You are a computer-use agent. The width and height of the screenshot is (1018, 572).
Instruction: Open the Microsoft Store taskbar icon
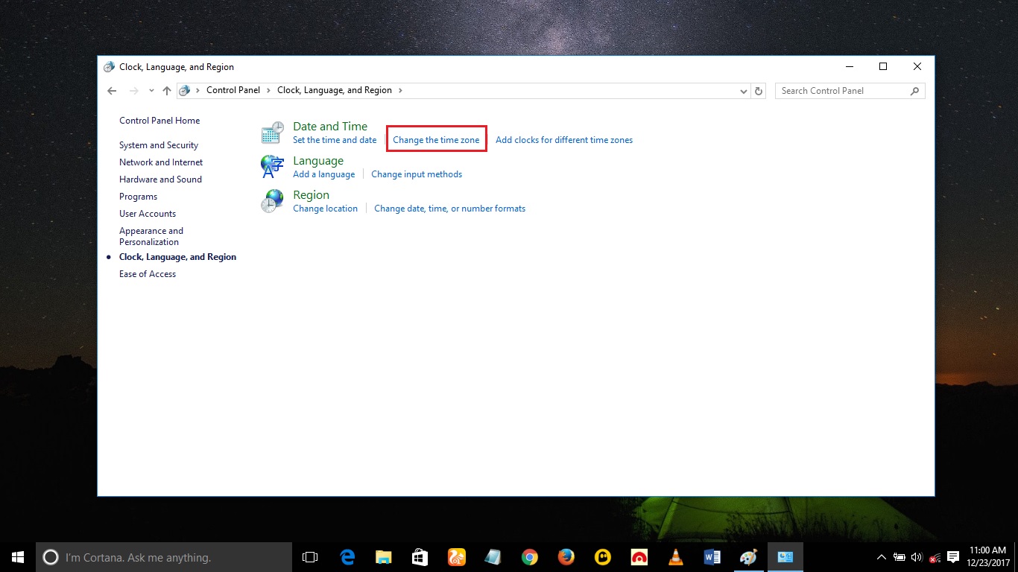point(420,557)
